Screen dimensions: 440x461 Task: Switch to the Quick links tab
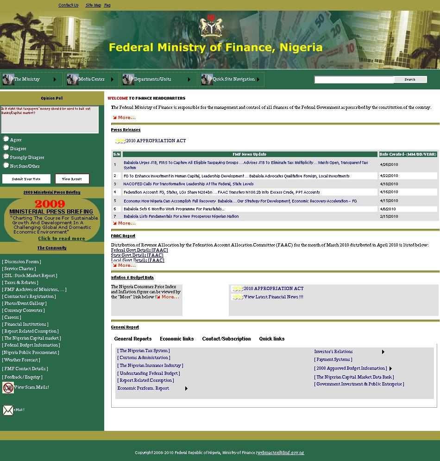click(271, 339)
